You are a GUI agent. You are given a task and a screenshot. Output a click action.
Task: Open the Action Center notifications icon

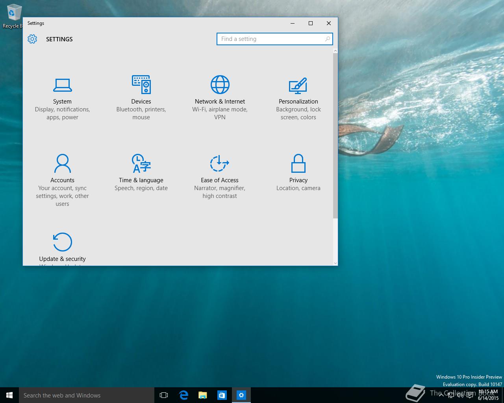[x=470, y=395]
